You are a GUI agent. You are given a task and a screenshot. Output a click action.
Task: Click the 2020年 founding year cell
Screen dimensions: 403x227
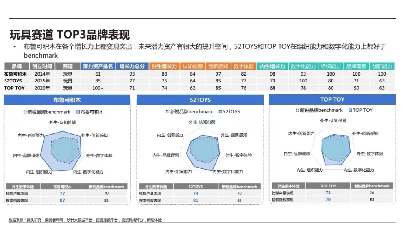point(42,88)
